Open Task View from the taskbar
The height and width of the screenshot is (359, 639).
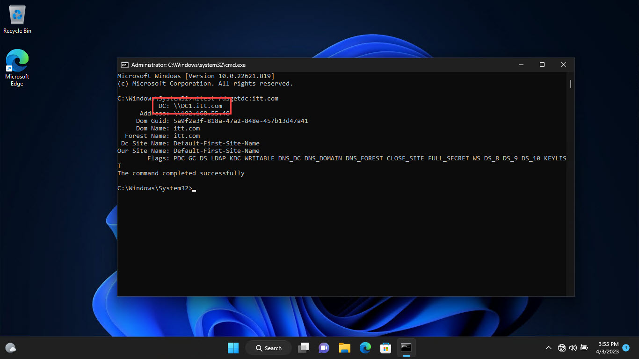click(x=303, y=348)
